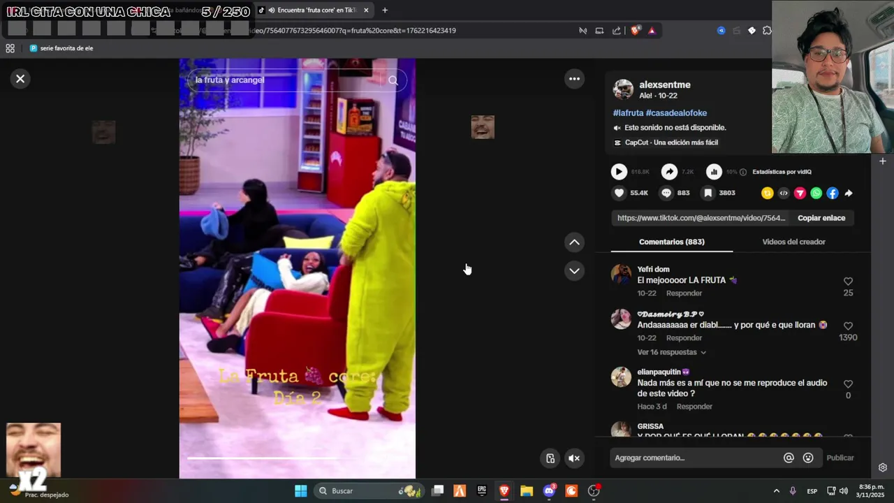Click the embed code icon
Screen dimensions: 894x503
[784, 193]
